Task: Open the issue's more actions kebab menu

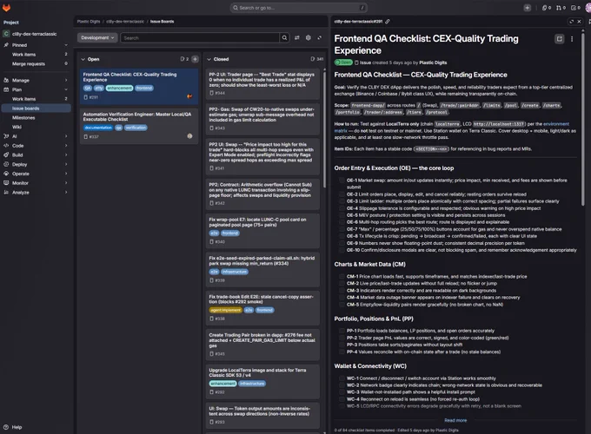Action: click(x=572, y=39)
